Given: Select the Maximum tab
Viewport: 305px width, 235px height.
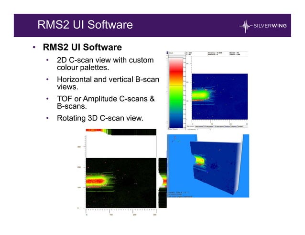Looking at the screenshot, I should [x=234, y=126].
